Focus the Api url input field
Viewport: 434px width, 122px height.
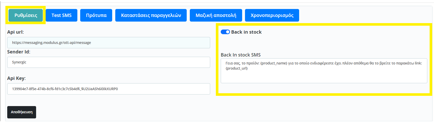(x=109, y=43)
